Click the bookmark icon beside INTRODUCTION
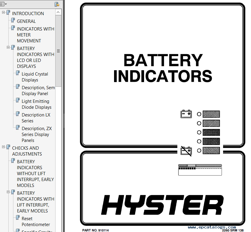The height and width of the screenshot is (232, 251). point(8,13)
